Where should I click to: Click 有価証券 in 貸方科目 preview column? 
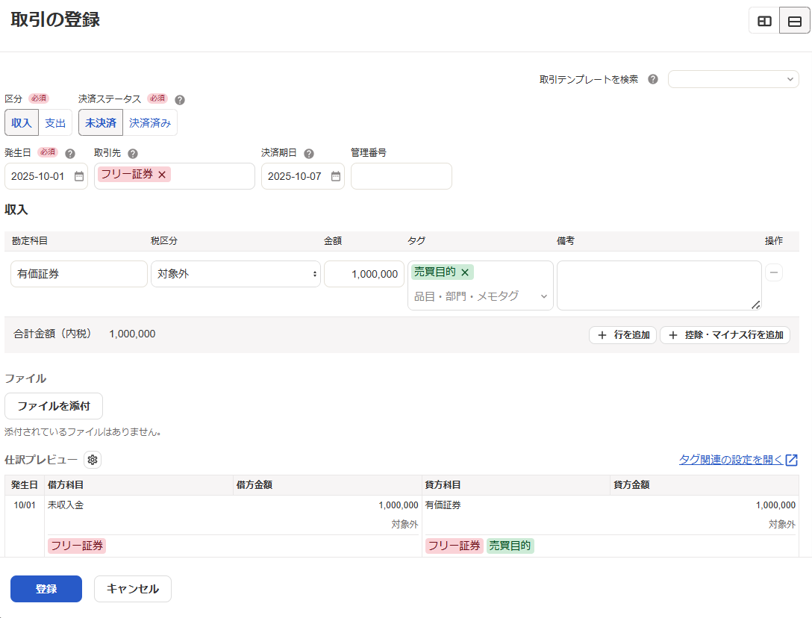click(x=443, y=505)
